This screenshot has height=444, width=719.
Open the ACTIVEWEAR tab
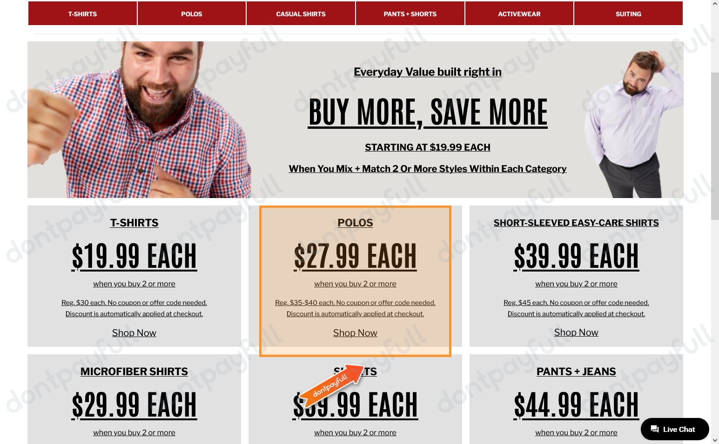pyautogui.click(x=519, y=13)
